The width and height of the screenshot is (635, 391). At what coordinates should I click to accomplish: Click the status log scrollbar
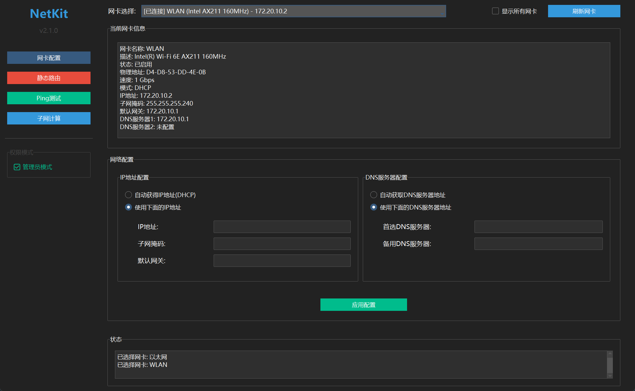click(x=610, y=365)
